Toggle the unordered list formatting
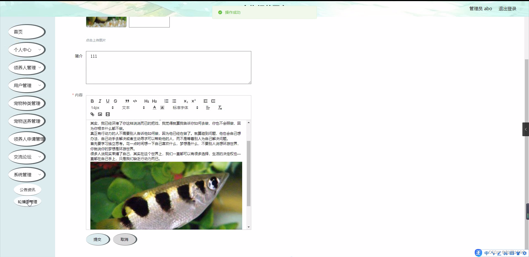 pos(174,101)
